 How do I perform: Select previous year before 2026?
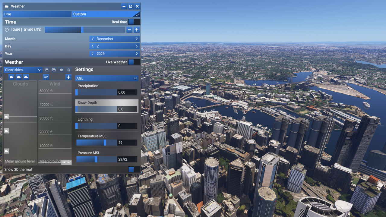(93, 54)
